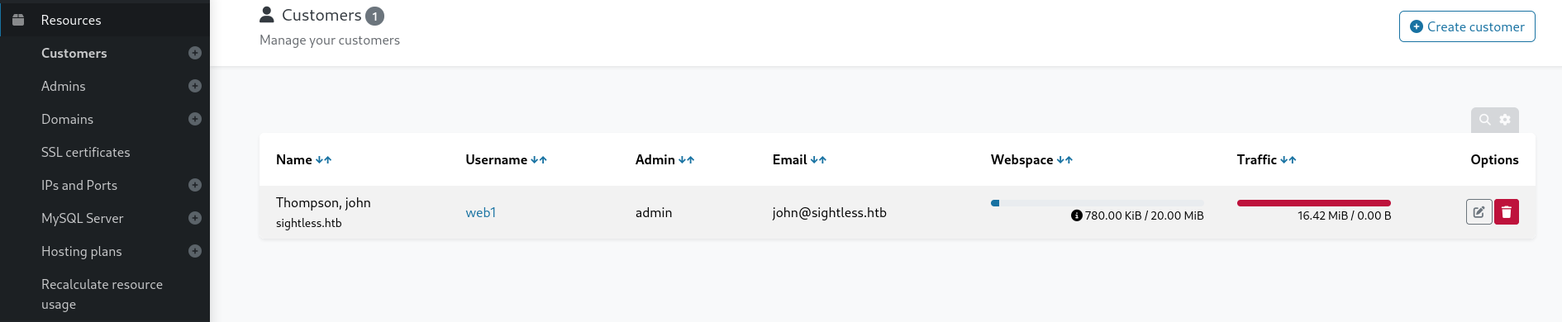Open table settings gear icon
The image size is (1562, 322).
pos(1505,120)
